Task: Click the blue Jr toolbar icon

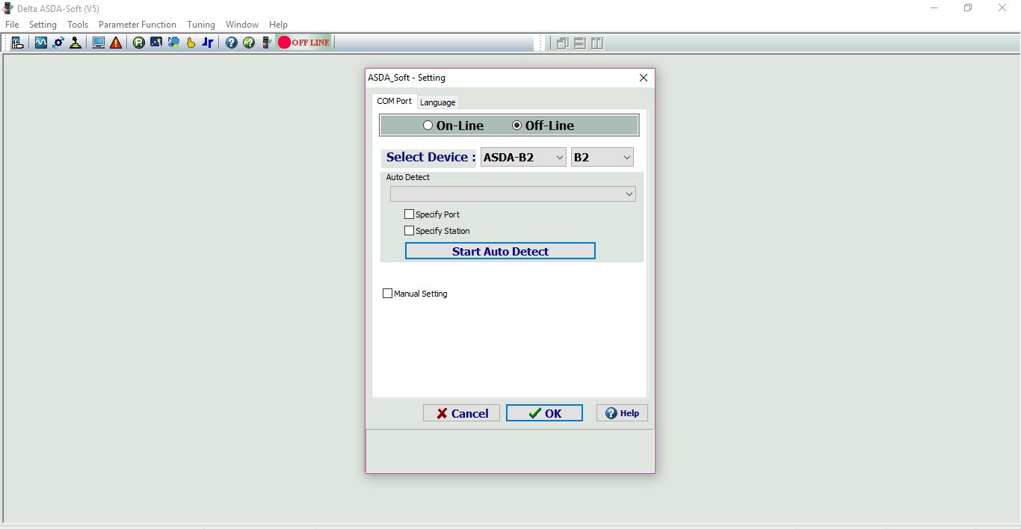Action: coord(208,43)
